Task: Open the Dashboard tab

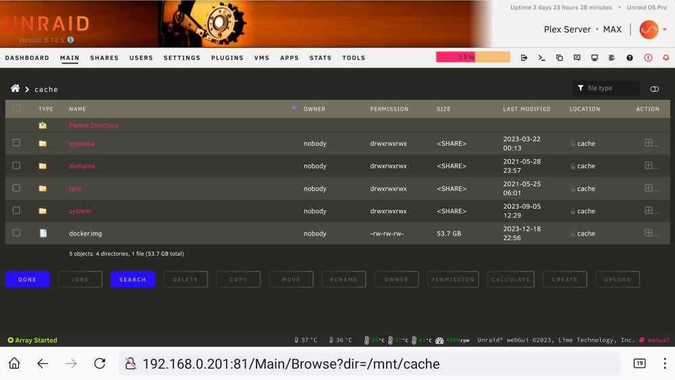Action: [27, 57]
